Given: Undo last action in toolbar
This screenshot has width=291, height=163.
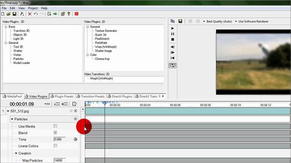Looking at the screenshot, I should coord(36,14).
